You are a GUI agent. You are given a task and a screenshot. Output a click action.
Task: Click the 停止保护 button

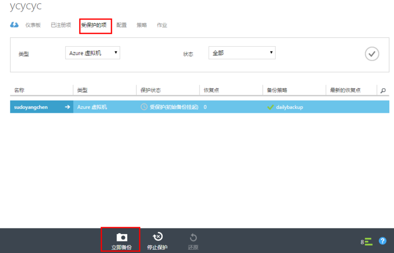157,241
